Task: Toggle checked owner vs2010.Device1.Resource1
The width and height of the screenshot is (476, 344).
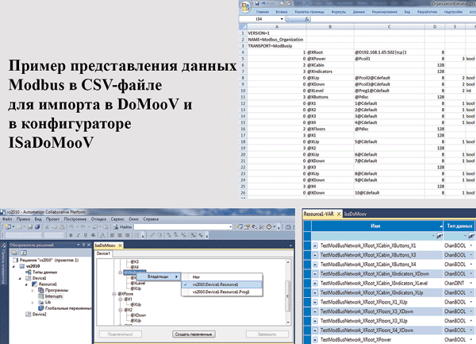Action: click(x=222, y=284)
